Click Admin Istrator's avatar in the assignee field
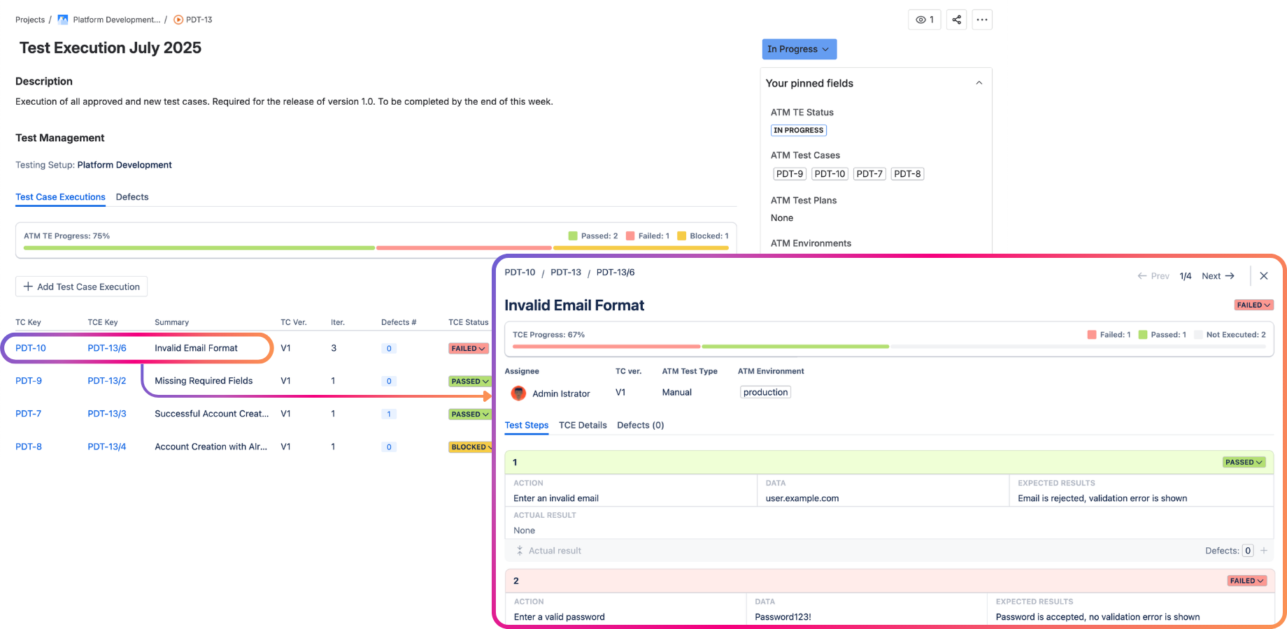 tap(518, 393)
